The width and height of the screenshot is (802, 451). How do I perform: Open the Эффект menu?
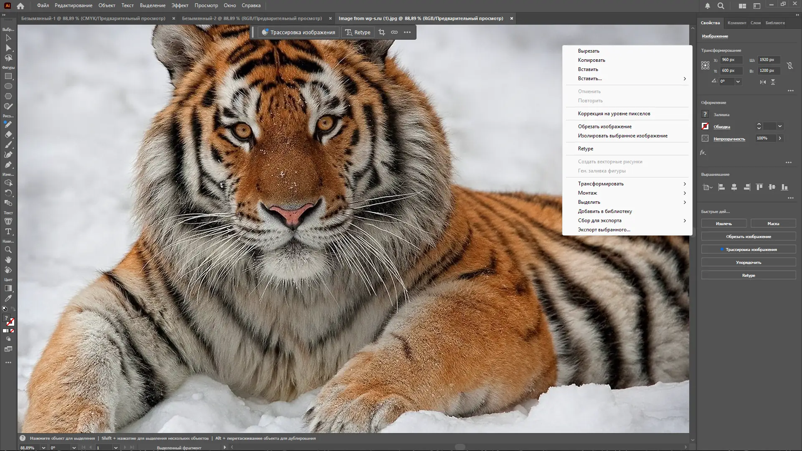[180, 5]
